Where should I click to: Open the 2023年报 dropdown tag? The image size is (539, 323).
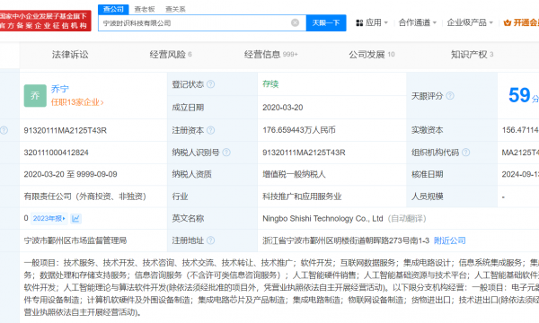click(x=49, y=218)
